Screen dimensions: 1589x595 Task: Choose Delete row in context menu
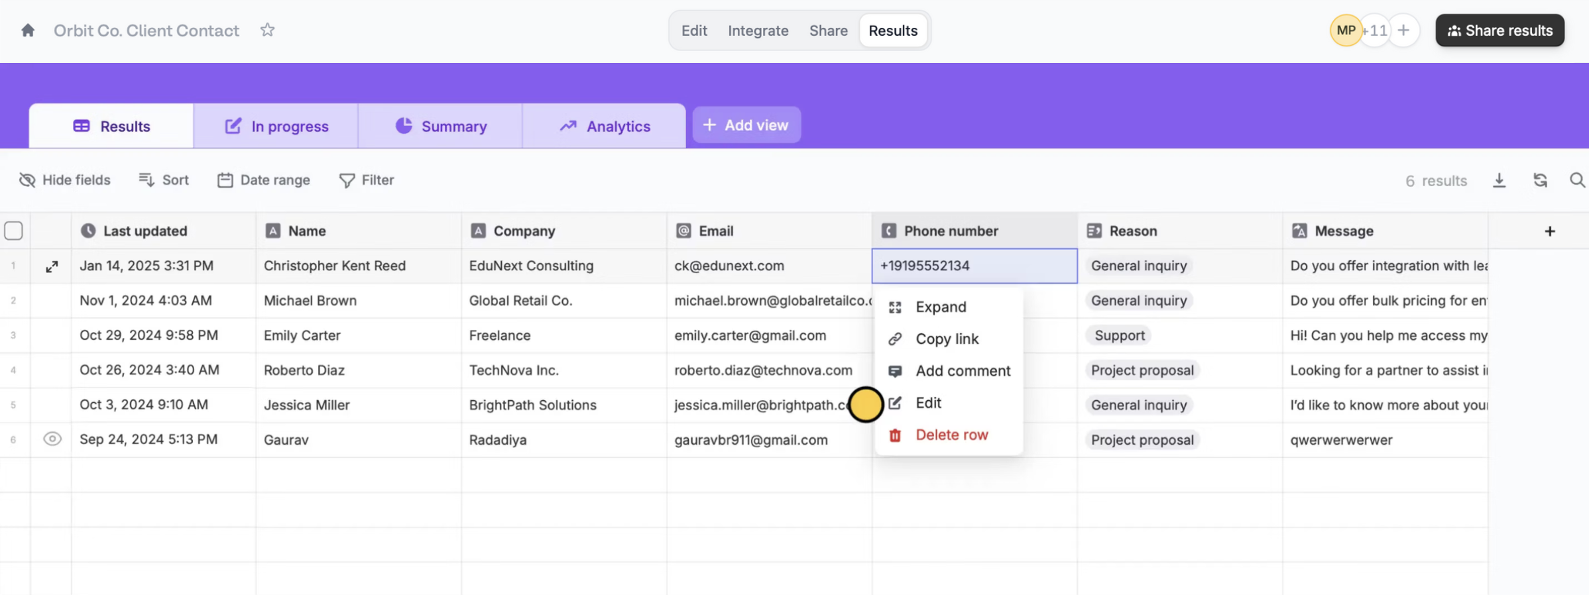pos(948,435)
